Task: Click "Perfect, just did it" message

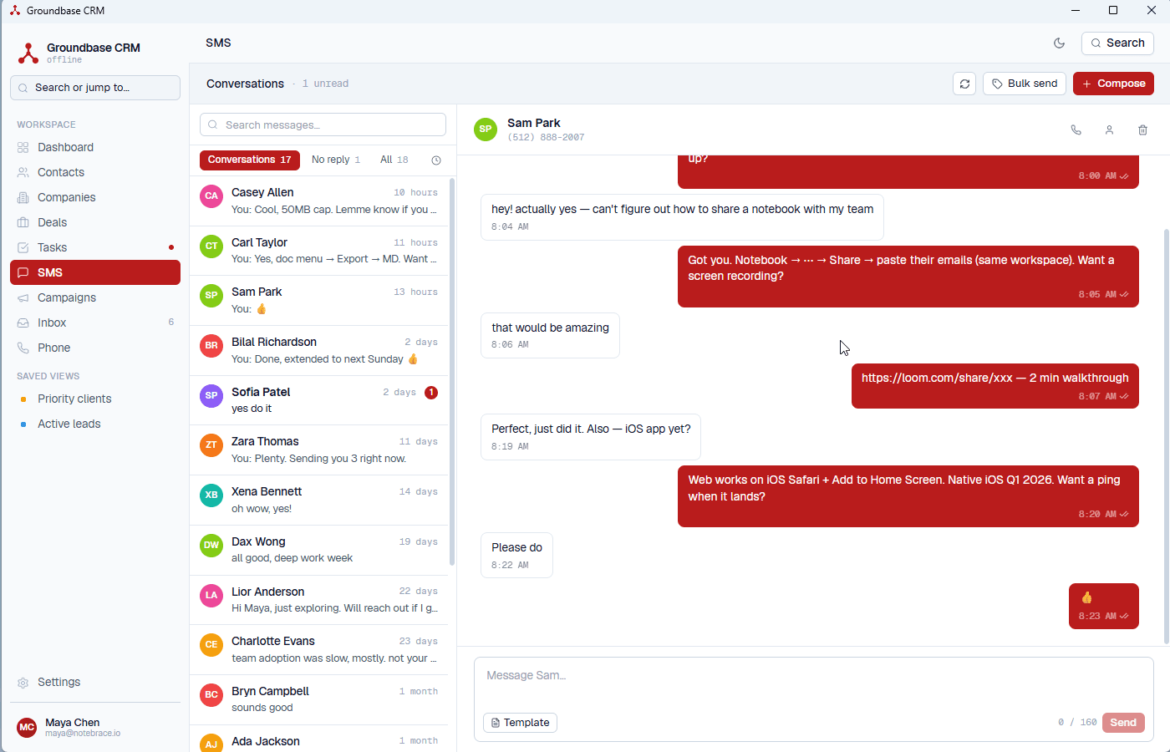Action: pyautogui.click(x=590, y=437)
